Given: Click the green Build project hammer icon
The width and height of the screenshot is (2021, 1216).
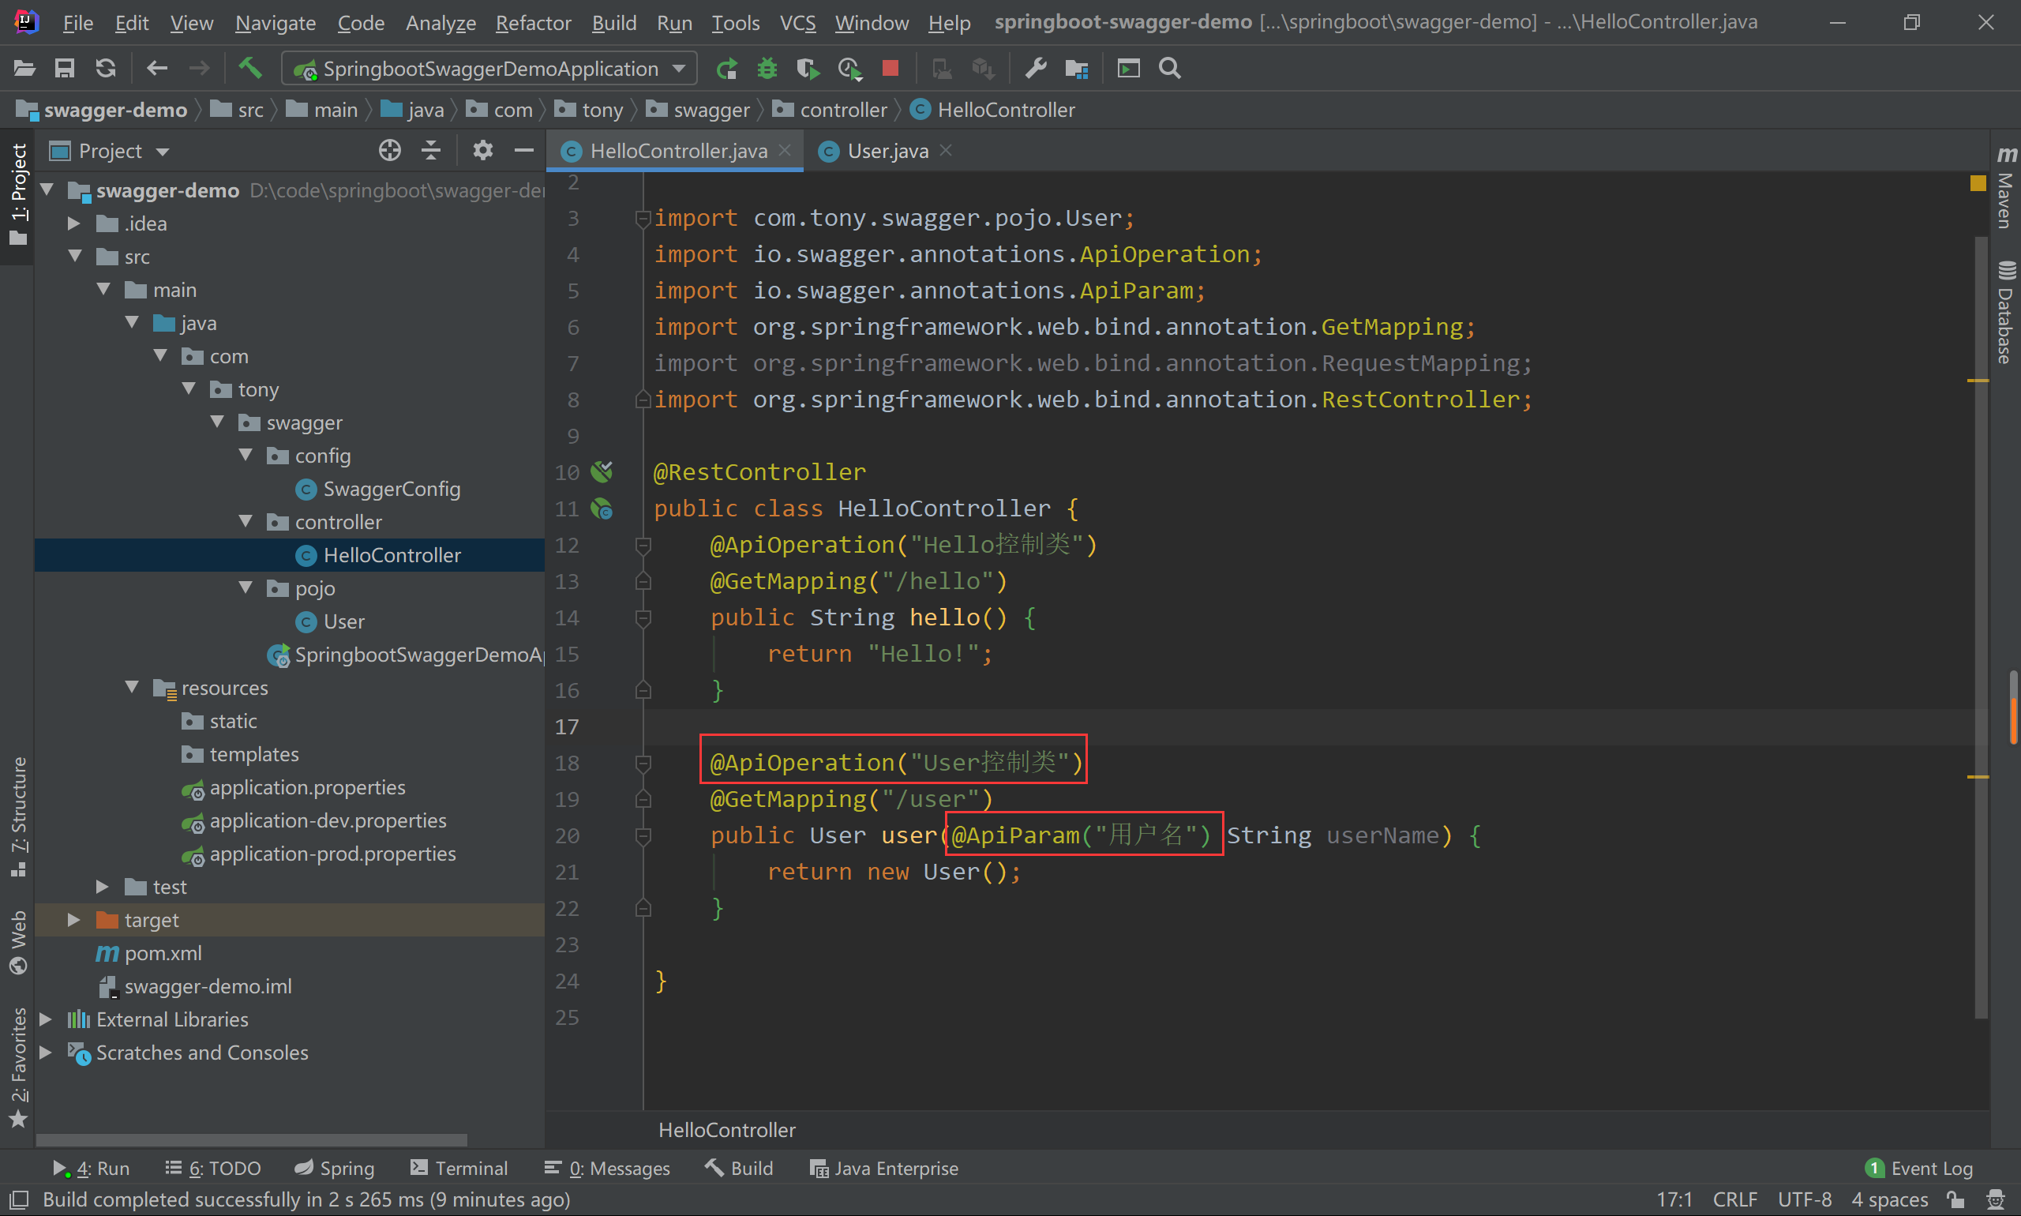Looking at the screenshot, I should click(249, 68).
